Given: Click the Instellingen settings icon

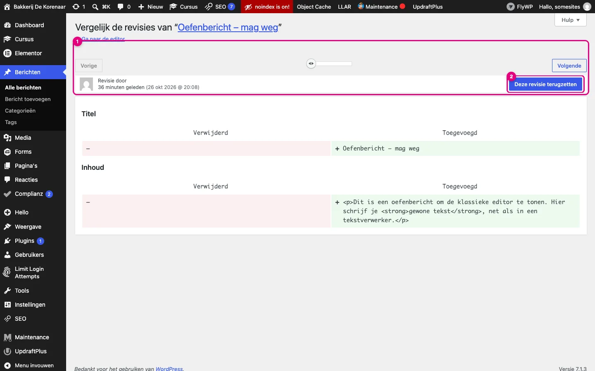Looking at the screenshot, I should click(x=7, y=305).
